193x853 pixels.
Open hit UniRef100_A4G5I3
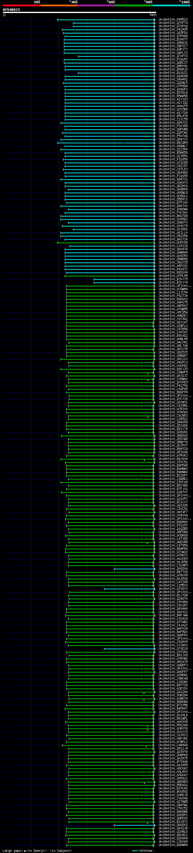pyautogui.click(x=173, y=363)
